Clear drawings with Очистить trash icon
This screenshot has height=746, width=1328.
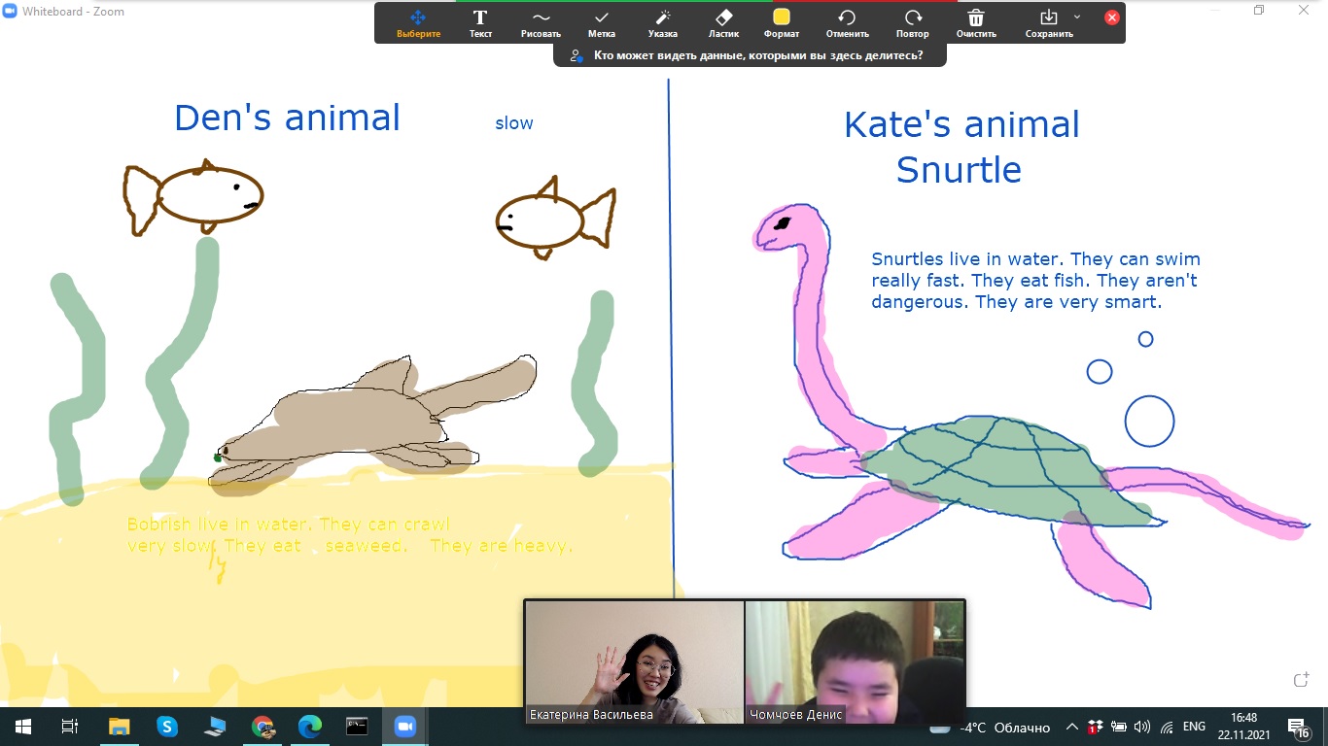tap(976, 23)
